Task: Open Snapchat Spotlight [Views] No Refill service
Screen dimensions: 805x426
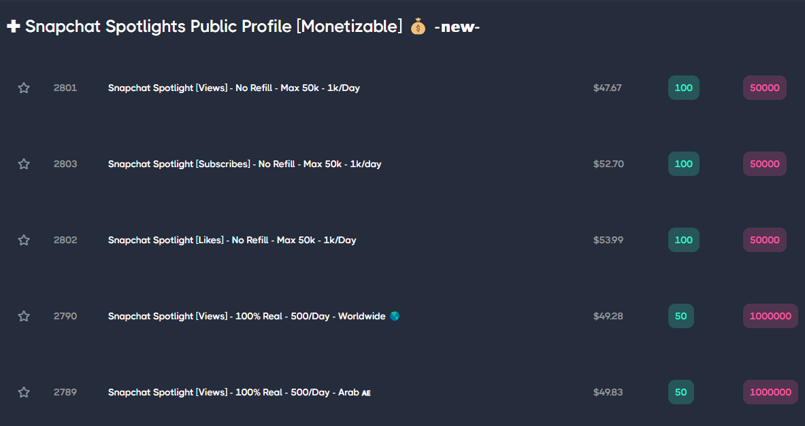Action: (233, 88)
